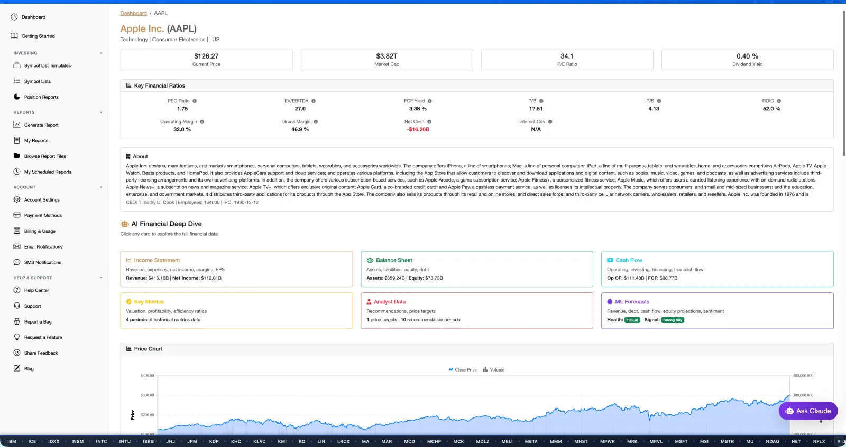The image size is (846, 447).
Task: Collapse the ACCOUNT sidebar section
Action: [101, 187]
